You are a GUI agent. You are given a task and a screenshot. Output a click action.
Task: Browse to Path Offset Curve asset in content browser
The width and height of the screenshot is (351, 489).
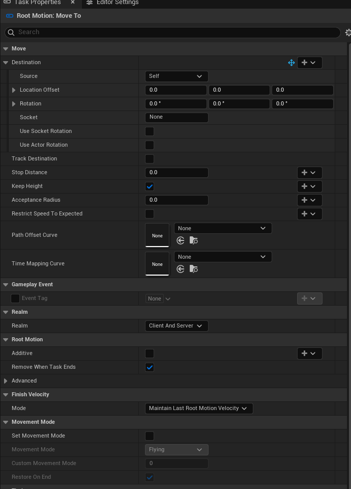pos(194,240)
